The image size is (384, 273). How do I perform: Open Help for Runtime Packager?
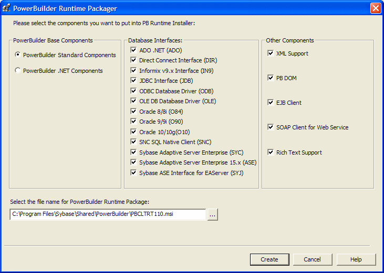click(x=356, y=259)
